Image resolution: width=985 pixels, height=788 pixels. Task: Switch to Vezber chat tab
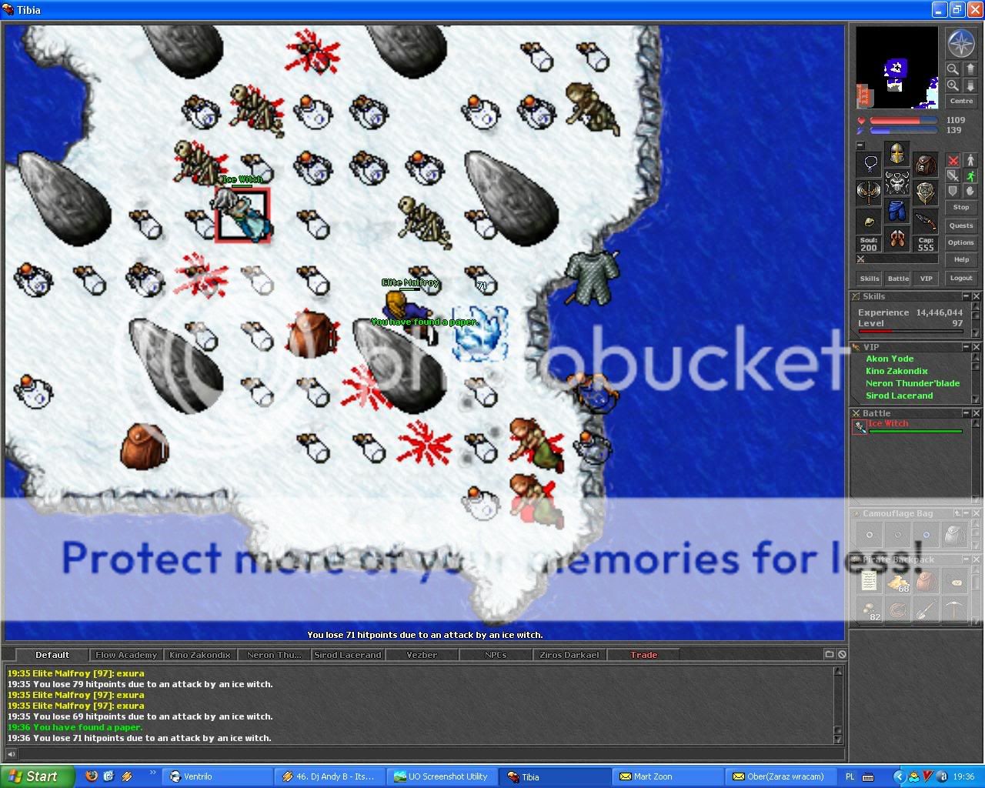tap(422, 655)
